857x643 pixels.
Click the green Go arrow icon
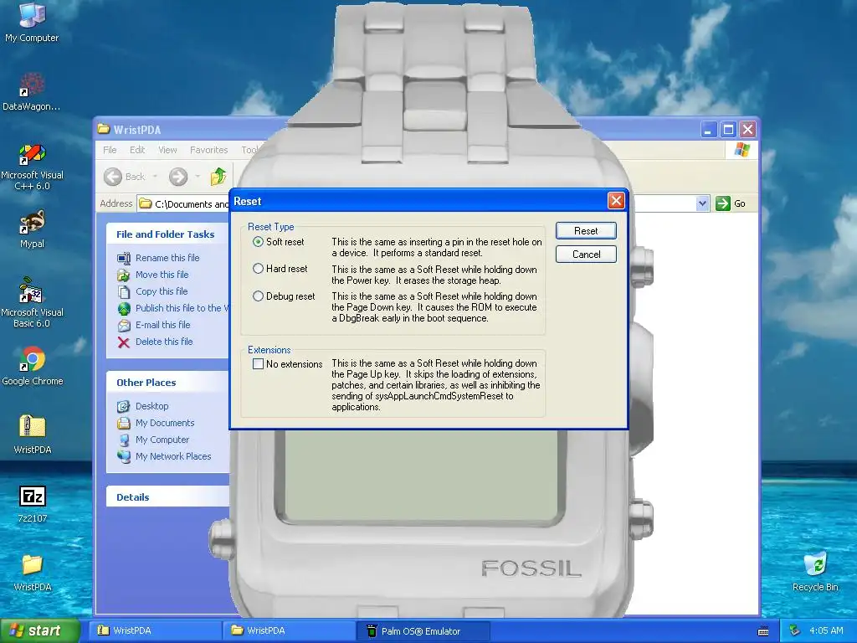(x=723, y=203)
